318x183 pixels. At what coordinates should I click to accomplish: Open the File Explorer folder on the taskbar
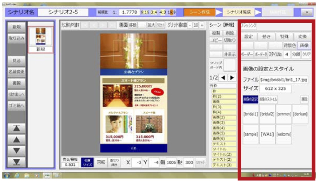coord(27,175)
